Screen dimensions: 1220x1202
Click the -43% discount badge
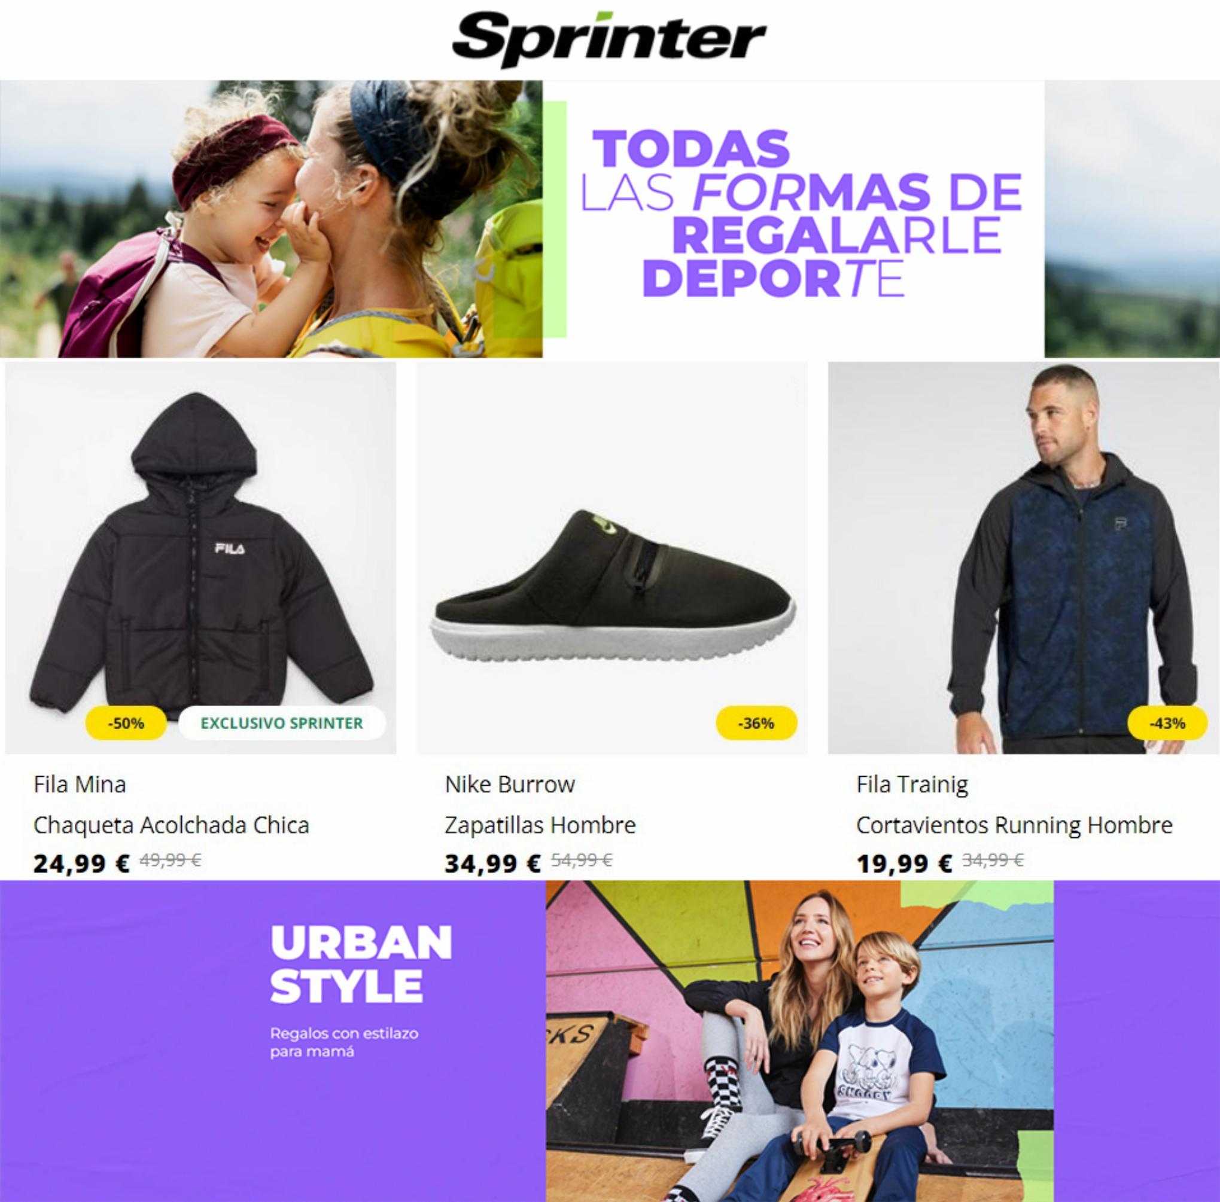coord(1167,724)
